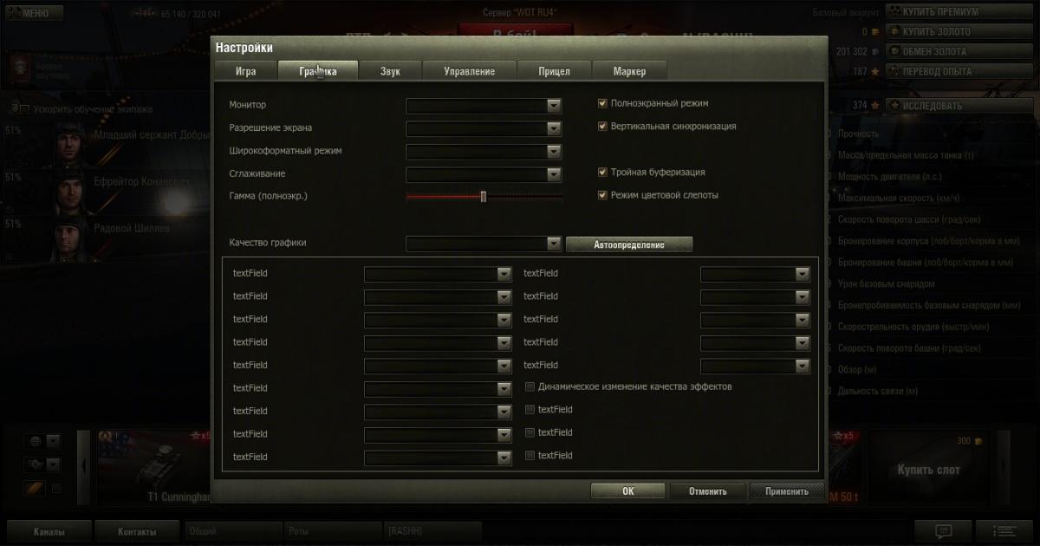This screenshot has height=546, width=1040.
Task: Run Автоопределение of graphics quality
Action: [x=629, y=244]
